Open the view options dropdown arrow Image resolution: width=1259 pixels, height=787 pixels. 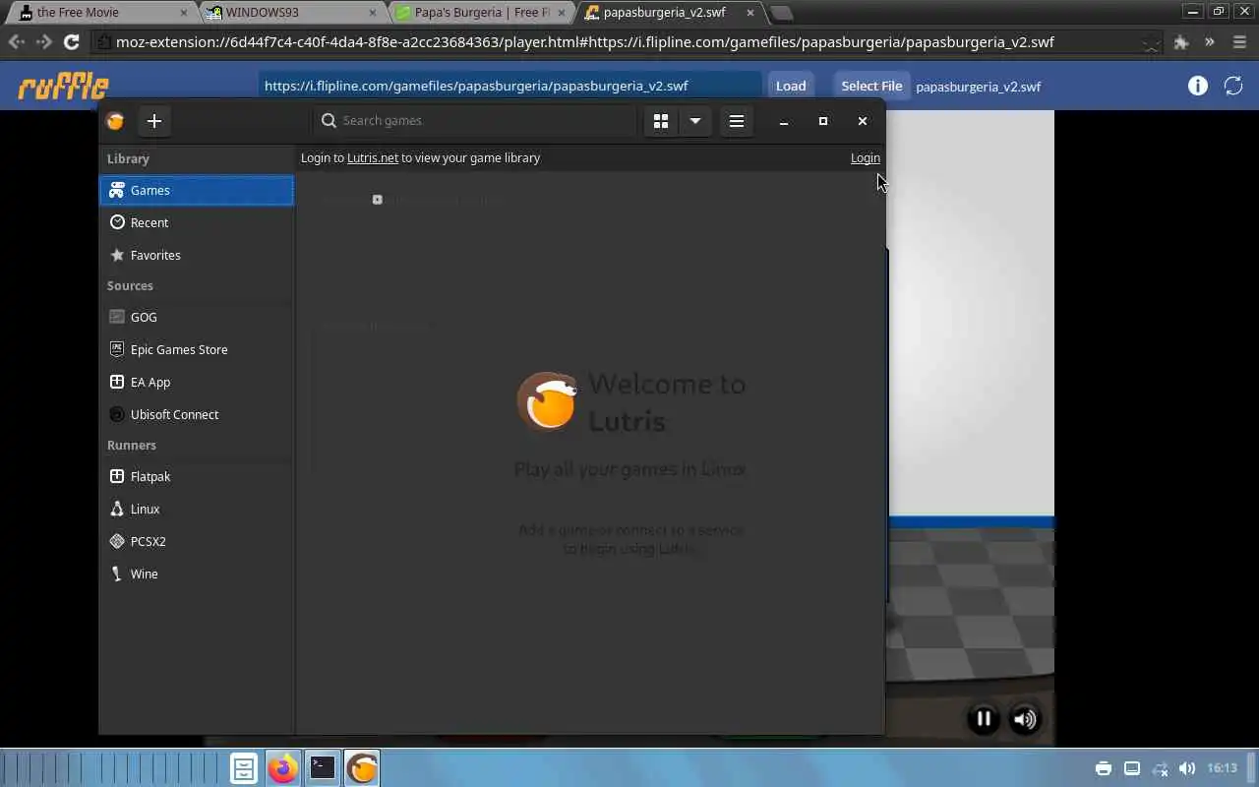tap(695, 121)
